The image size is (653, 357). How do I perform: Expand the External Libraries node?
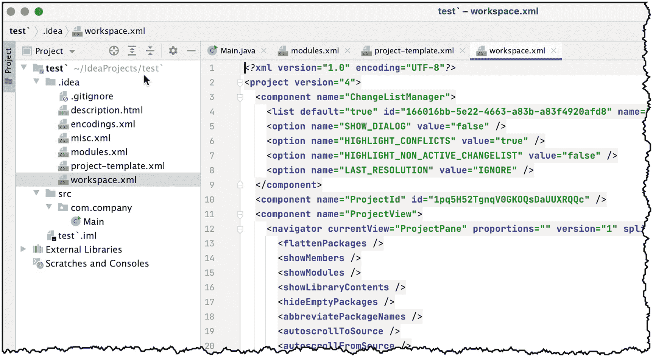[23, 249]
